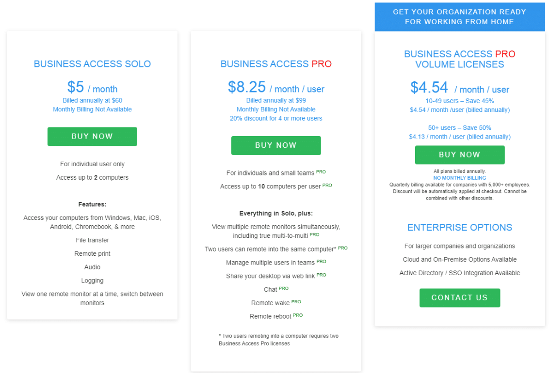
Task: Click BUY NOW for Business Access Solo
Action: [92, 137]
